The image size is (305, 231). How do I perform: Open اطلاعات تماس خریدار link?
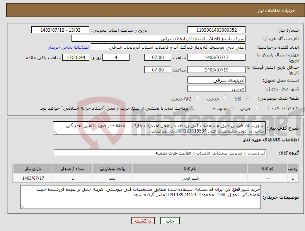pos(69,47)
